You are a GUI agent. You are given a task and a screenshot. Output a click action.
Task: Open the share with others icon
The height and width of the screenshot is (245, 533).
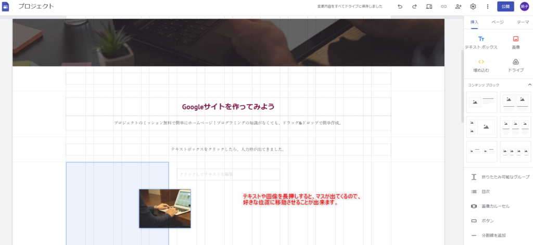[458, 7]
